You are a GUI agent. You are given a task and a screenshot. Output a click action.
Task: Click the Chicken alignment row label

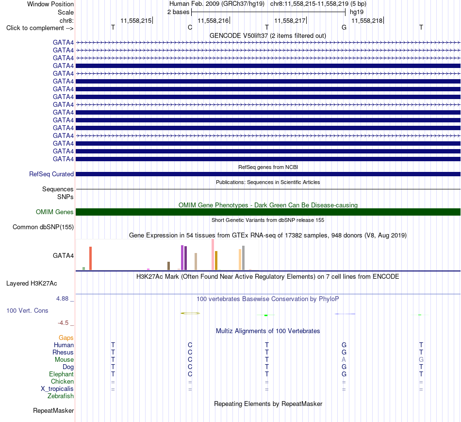[62, 381]
